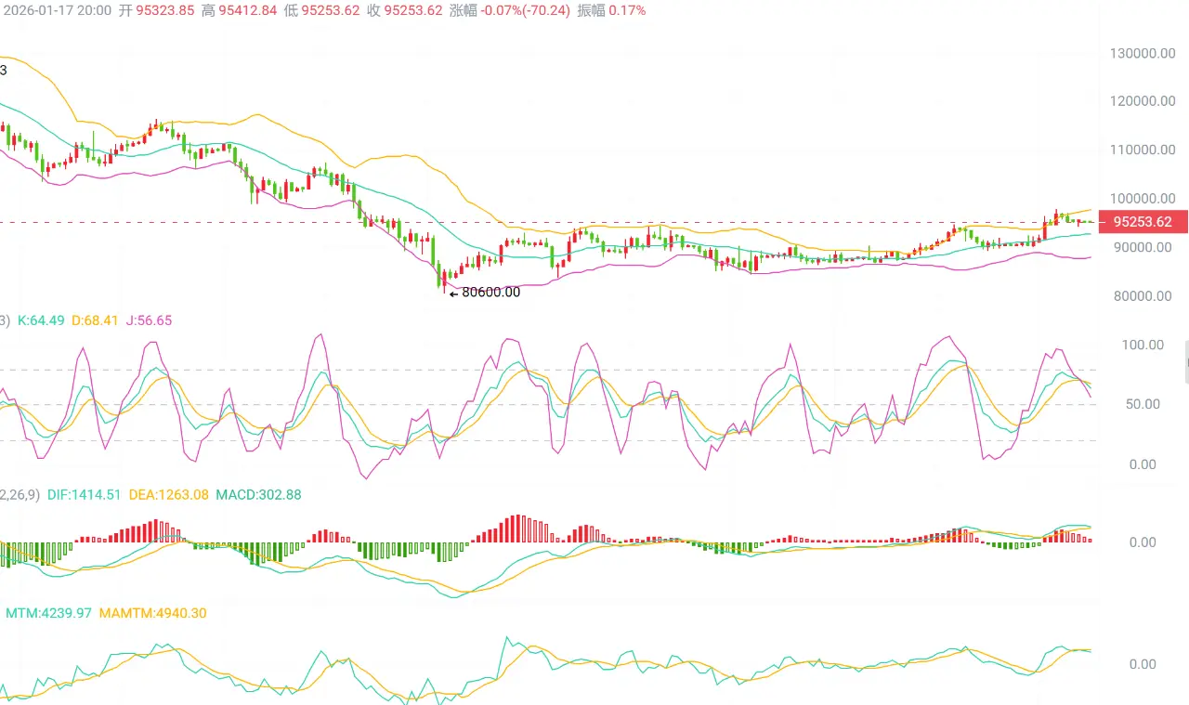Screen dimensions: 1189x705
Task: Select the open price 95323.85
Action: [x=167, y=10]
